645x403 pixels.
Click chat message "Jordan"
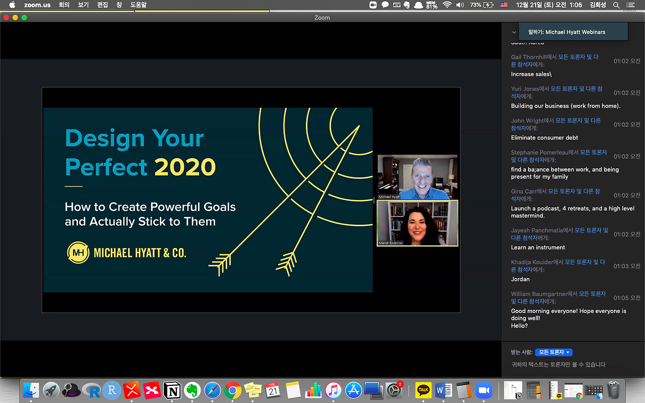point(520,279)
